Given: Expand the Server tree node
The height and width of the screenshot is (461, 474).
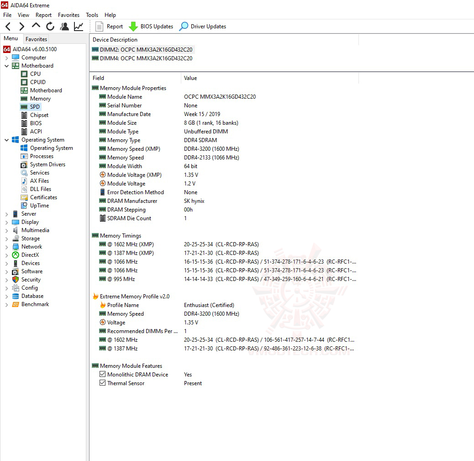Looking at the screenshot, I should click(7, 214).
